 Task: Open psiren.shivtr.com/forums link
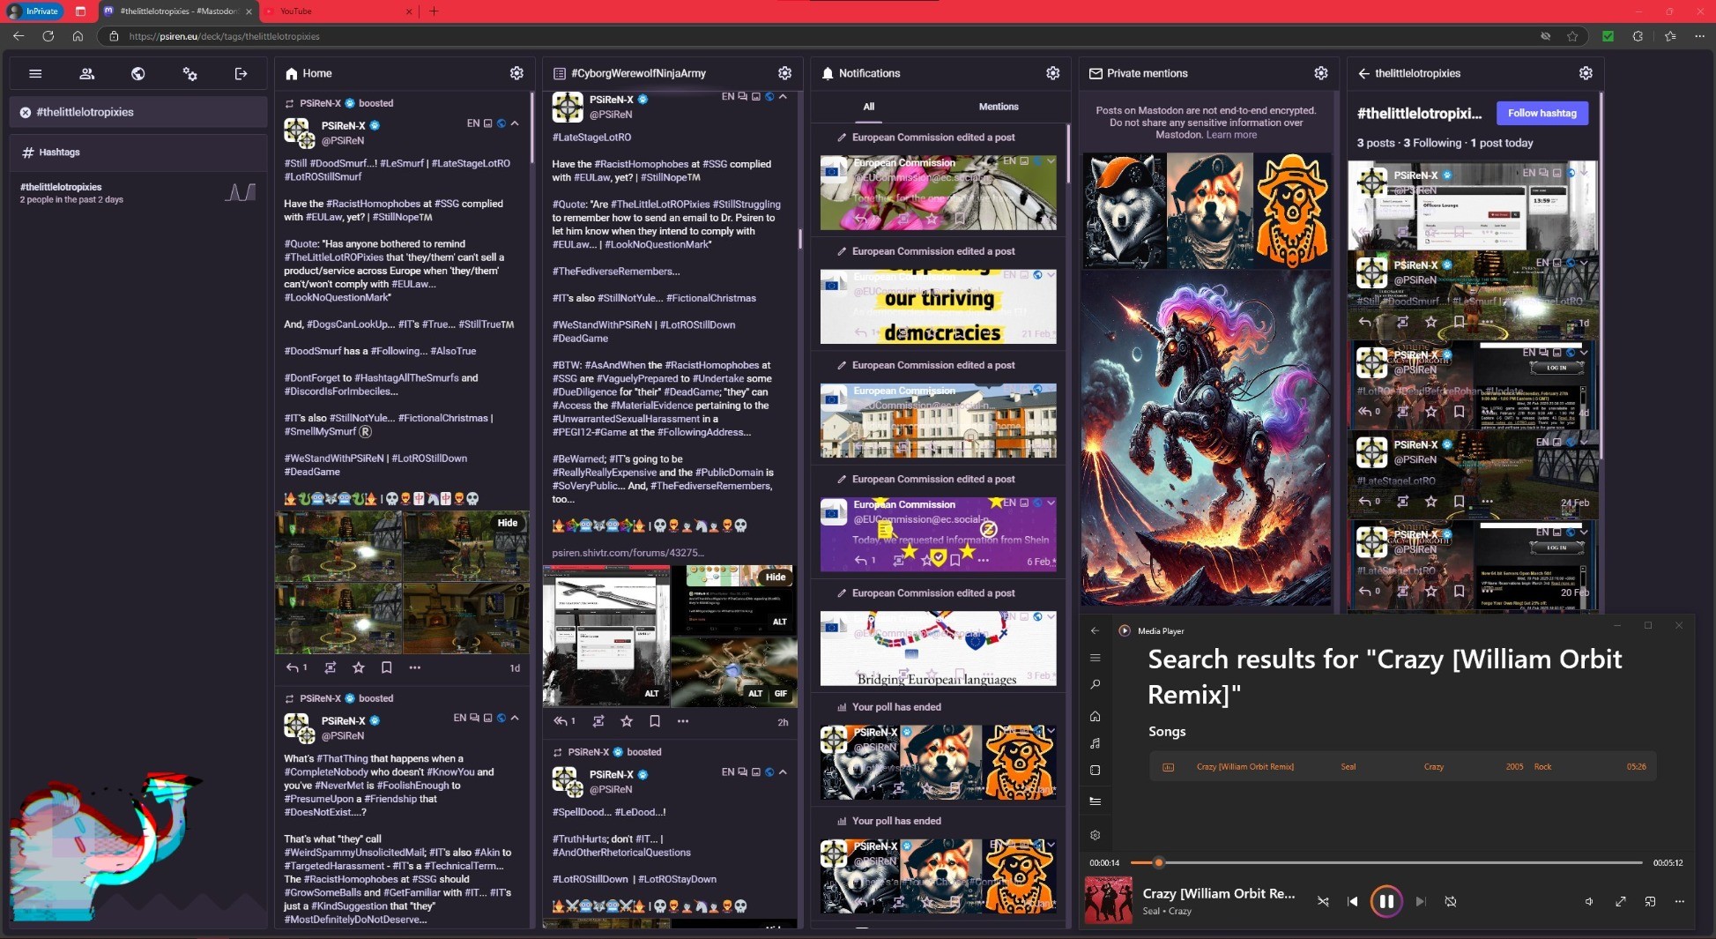pyautogui.click(x=628, y=553)
